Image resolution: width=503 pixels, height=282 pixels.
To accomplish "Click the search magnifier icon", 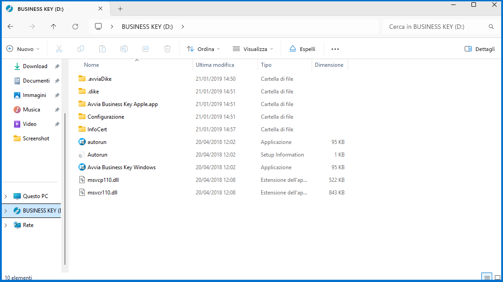I will 491,27.
